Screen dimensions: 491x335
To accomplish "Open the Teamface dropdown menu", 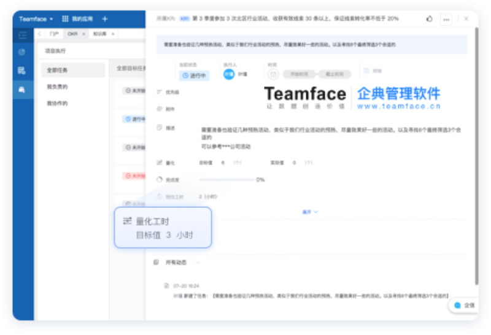I will click(x=36, y=19).
